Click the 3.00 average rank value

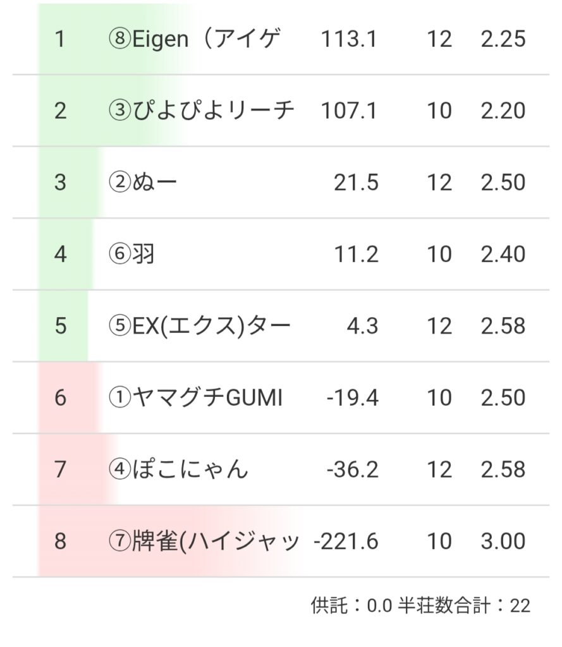[503, 541]
